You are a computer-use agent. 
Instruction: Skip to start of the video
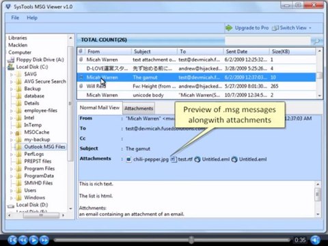[x=12, y=240]
